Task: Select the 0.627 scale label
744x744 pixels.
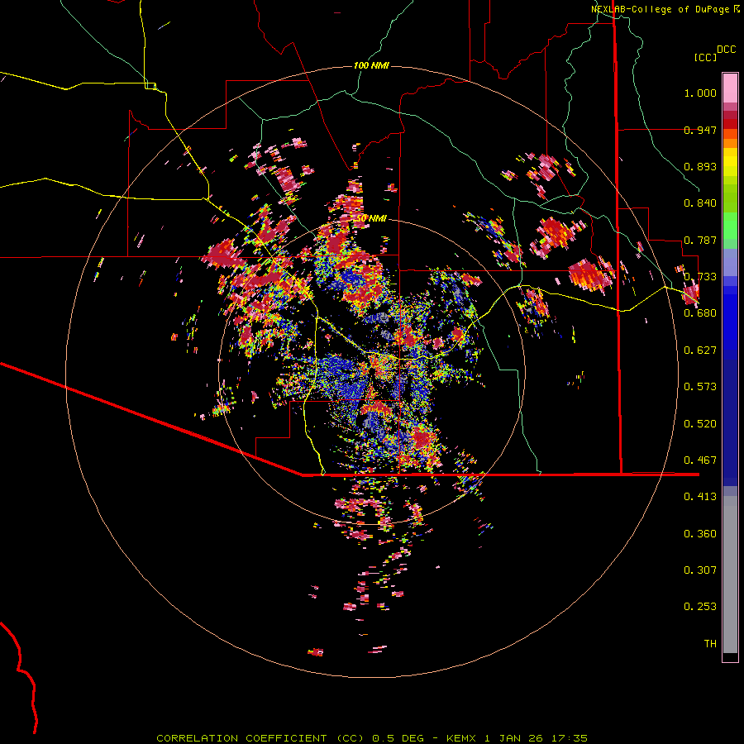Action: click(700, 351)
